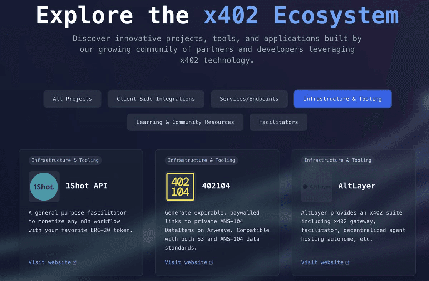Click the yellow 402104 logo icon
The width and height of the screenshot is (429, 281).
(x=180, y=186)
